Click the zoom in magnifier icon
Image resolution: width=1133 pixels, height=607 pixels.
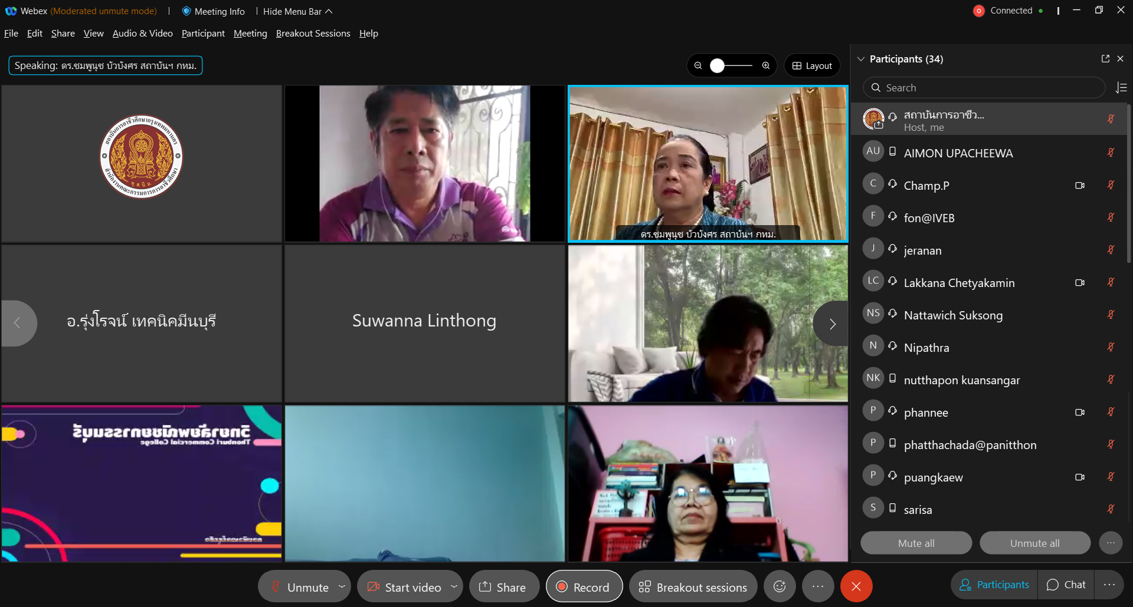pos(766,65)
